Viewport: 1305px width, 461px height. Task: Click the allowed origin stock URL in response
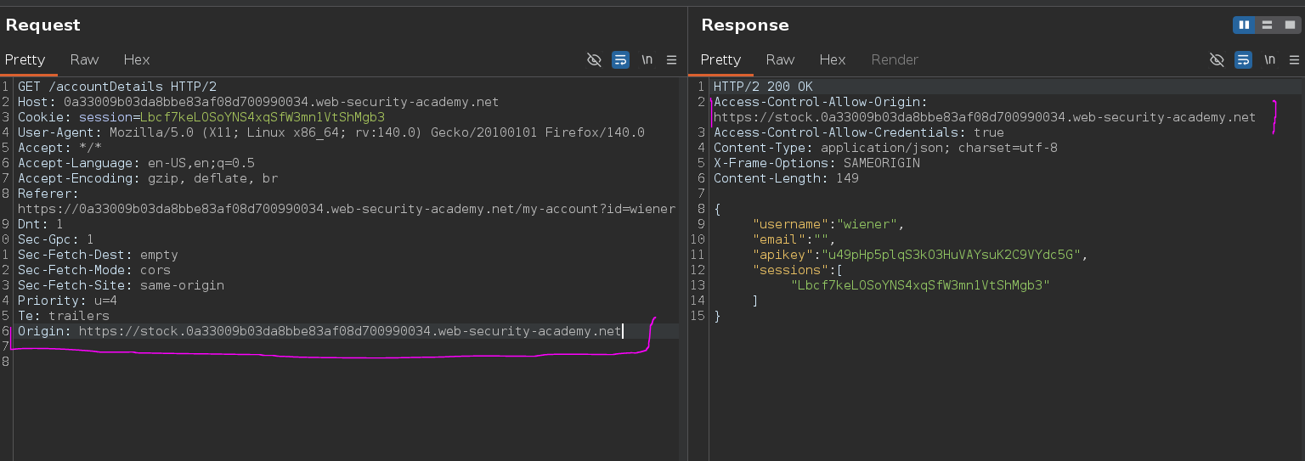click(985, 117)
